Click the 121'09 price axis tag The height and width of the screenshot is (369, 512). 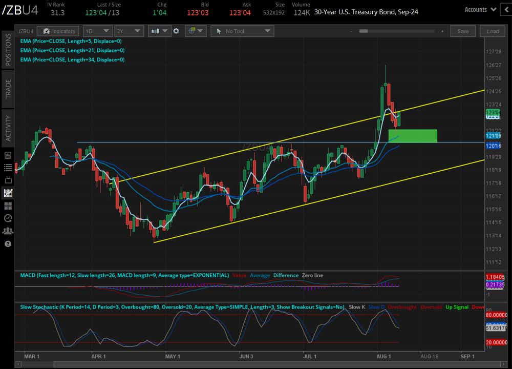(494, 136)
